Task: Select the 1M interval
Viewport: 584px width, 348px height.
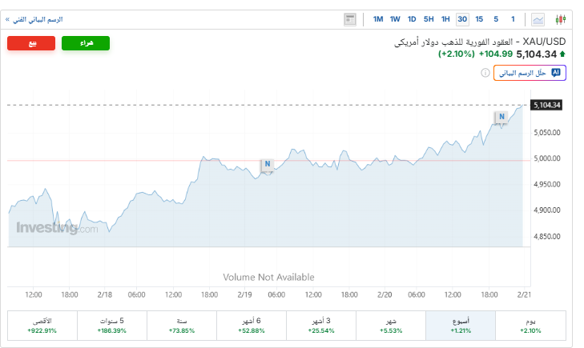Action: (378, 19)
